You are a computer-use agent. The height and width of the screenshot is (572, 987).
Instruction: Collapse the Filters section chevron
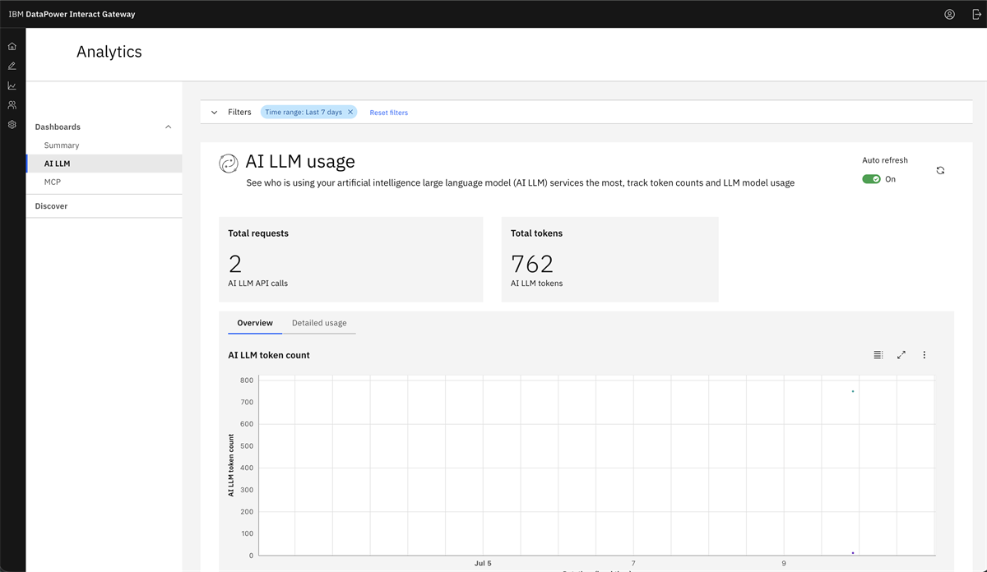pos(214,112)
